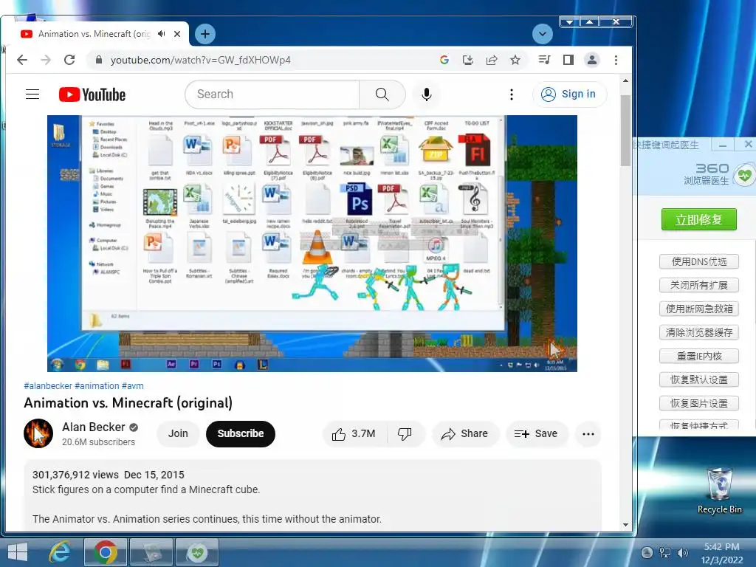Launch Internet Explorer from the taskbar
This screenshot has width=756, height=567.
point(61,552)
